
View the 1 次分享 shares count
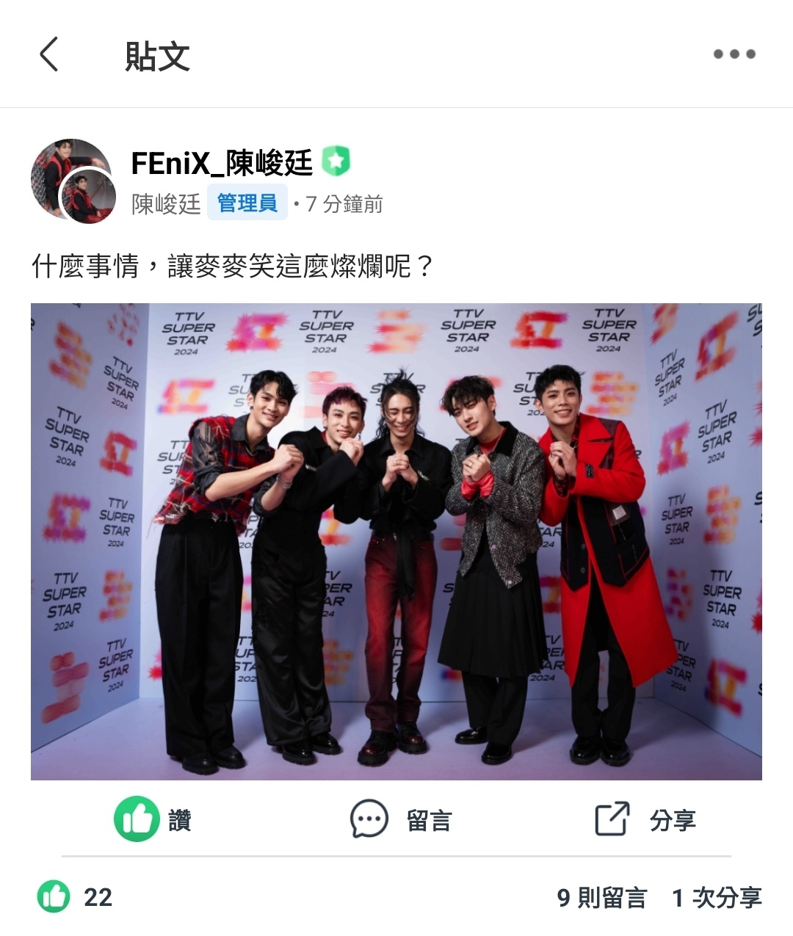(x=717, y=898)
